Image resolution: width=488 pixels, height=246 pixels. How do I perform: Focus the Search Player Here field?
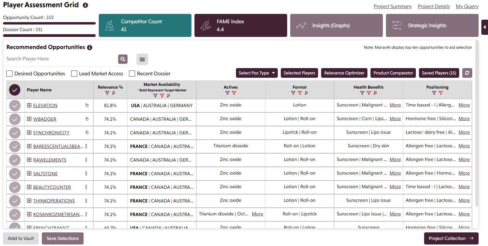click(x=62, y=59)
